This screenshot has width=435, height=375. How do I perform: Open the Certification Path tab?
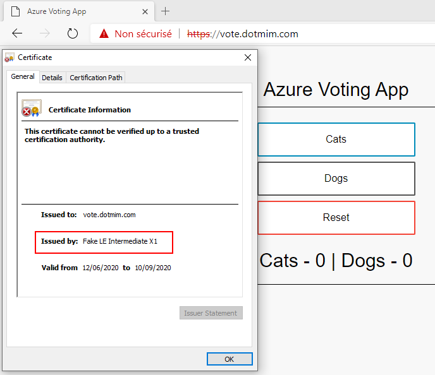(x=96, y=78)
